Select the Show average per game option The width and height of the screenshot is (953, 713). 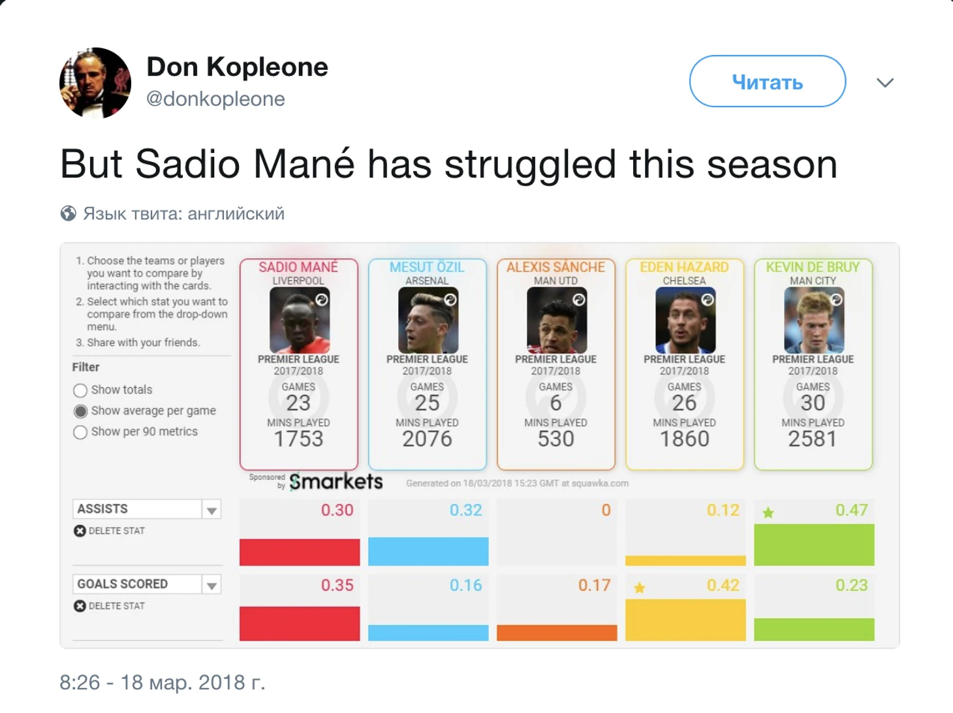[x=80, y=411]
